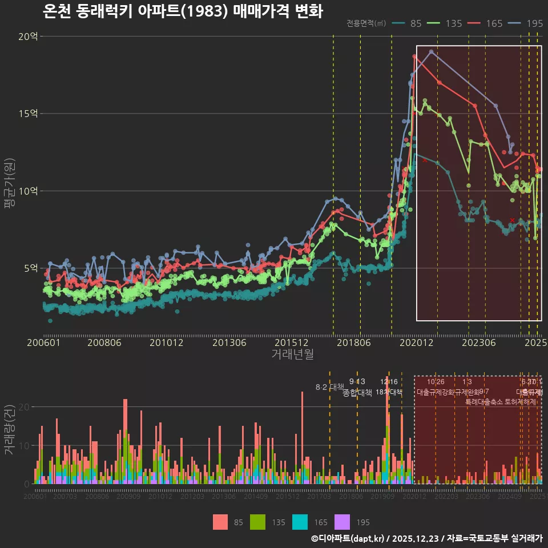Click the 디아파트(dapt.kr) source credit
Viewport: 548px width, 548px height.
point(349,538)
